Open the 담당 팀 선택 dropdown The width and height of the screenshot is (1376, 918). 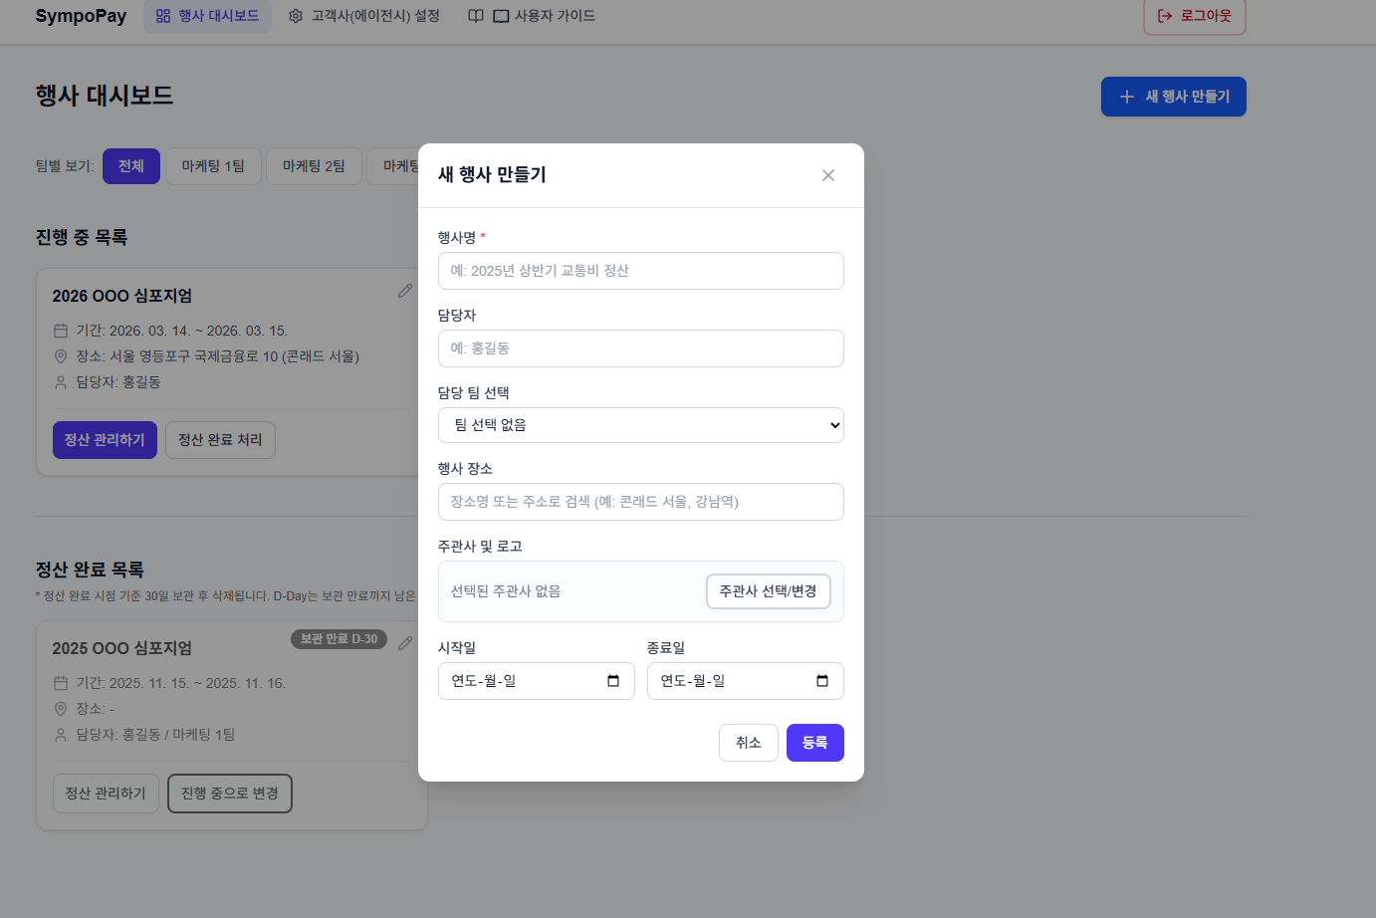tap(640, 425)
